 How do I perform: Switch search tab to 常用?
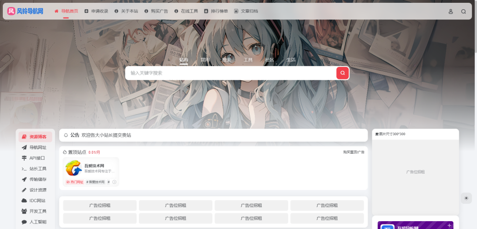205,60
